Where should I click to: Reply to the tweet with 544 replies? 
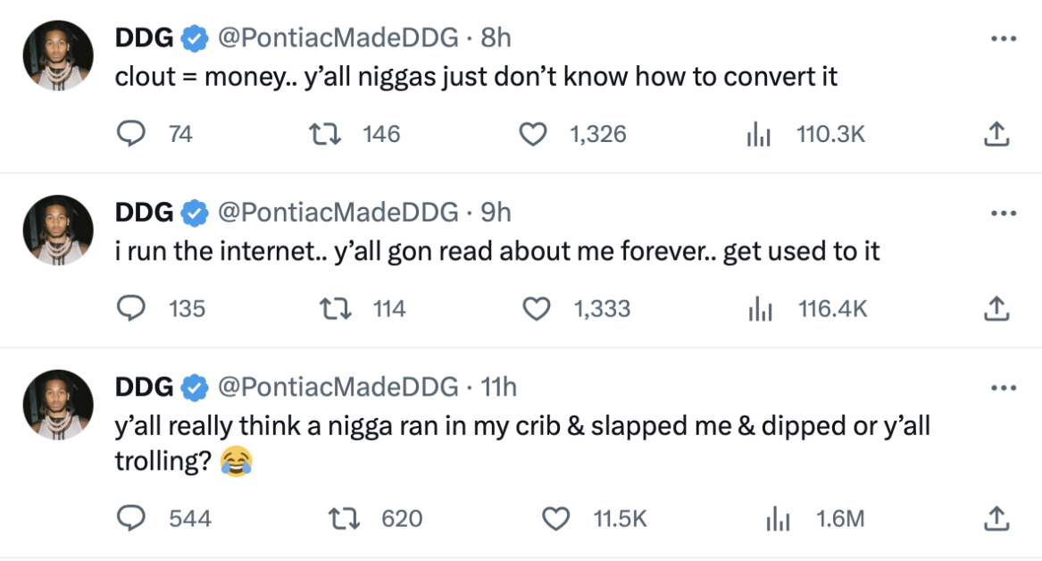[x=131, y=518]
